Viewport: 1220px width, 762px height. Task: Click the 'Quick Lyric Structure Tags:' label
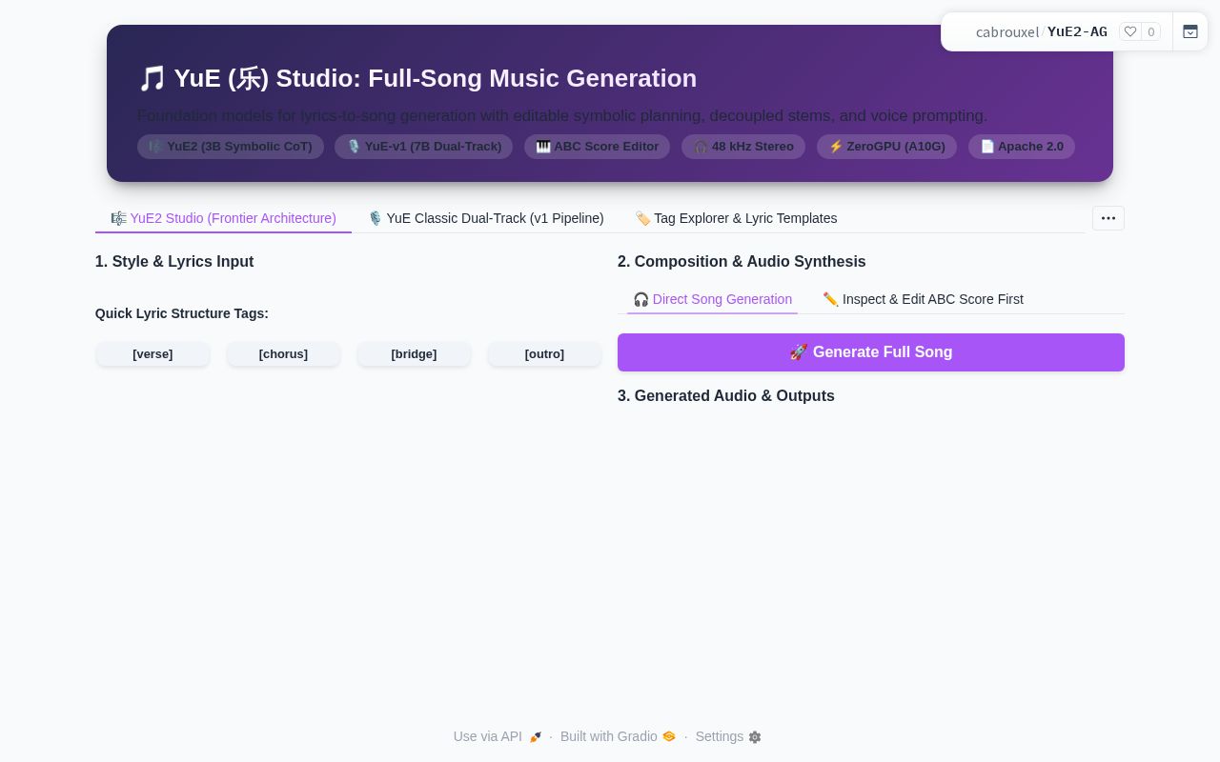pyautogui.click(x=182, y=313)
